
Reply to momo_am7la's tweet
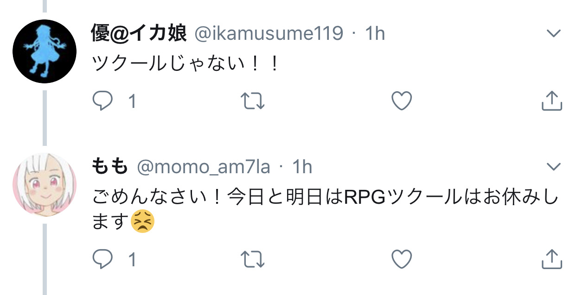pyautogui.click(x=101, y=259)
